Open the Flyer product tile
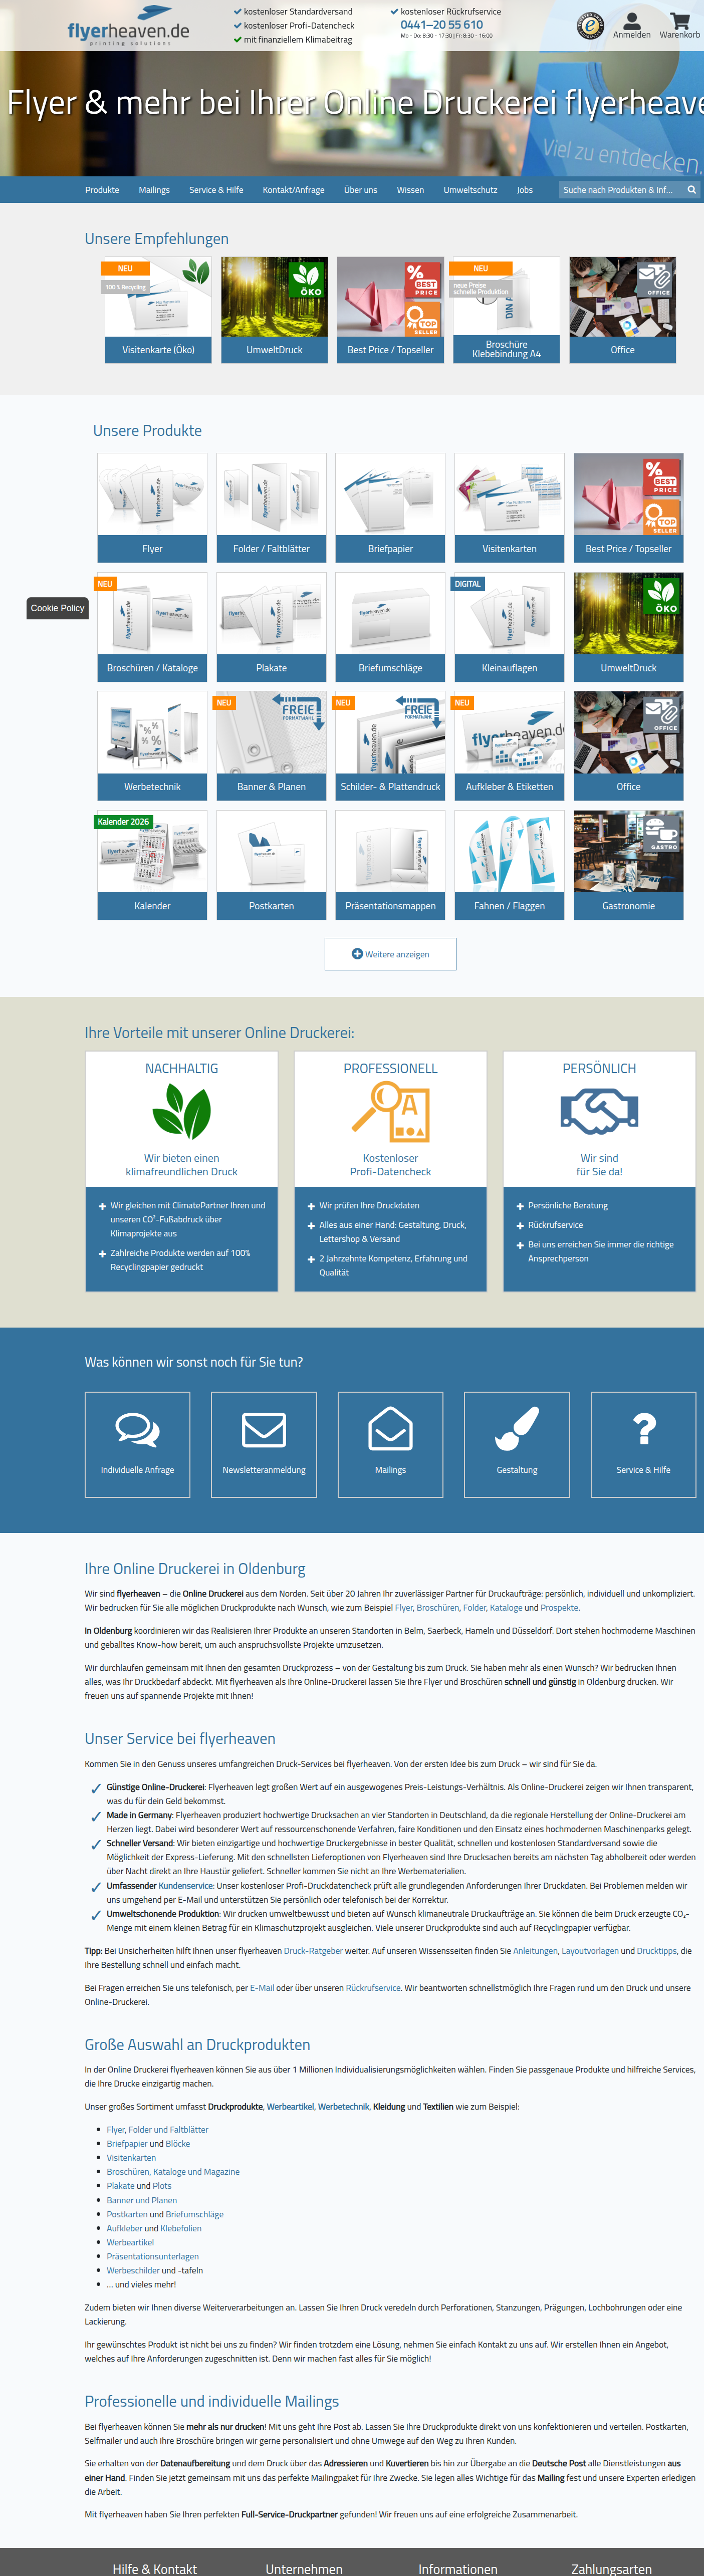Screen dimensions: 704x2576 (152, 508)
